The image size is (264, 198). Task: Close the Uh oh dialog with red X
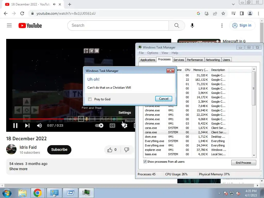[x=170, y=71]
